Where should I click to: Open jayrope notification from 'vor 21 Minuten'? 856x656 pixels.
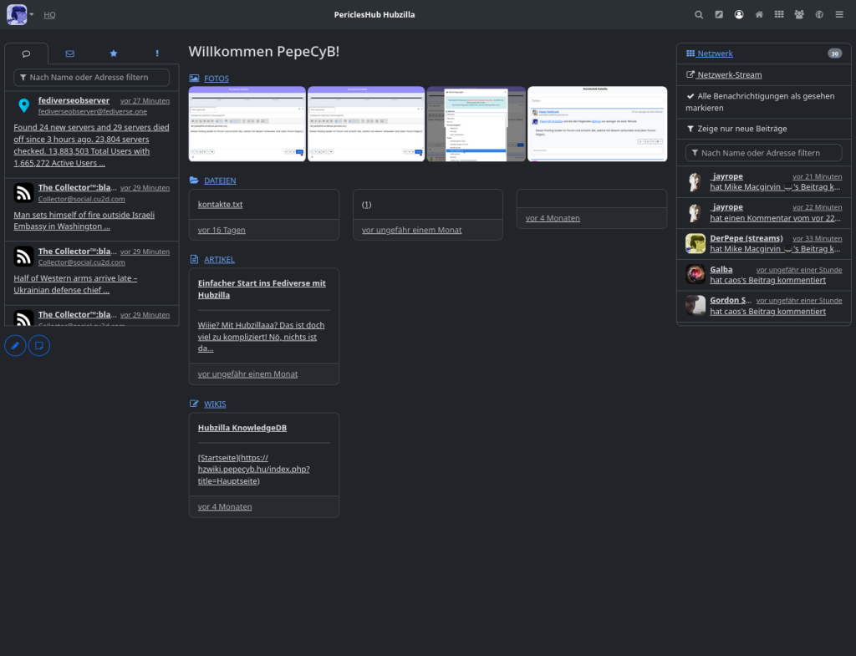tap(764, 181)
